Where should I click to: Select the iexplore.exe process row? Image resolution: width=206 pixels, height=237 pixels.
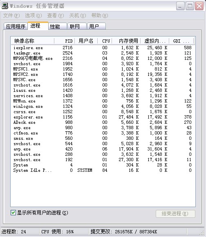(103, 48)
